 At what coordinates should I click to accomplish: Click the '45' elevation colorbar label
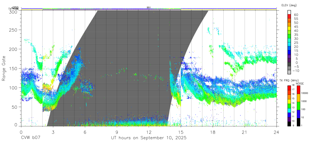coord(296,27)
